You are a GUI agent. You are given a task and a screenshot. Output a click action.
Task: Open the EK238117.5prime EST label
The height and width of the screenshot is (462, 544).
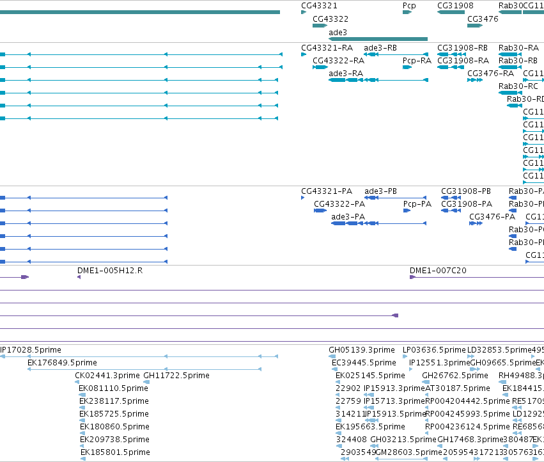click(x=114, y=401)
